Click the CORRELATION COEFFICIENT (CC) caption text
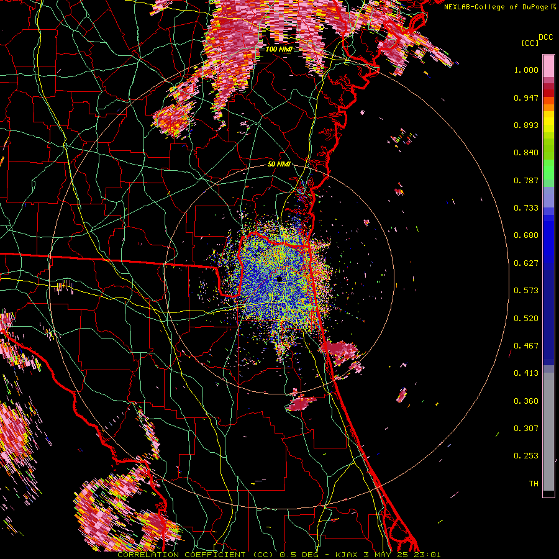Screen dimensions: 559x559 pyautogui.click(x=196, y=555)
